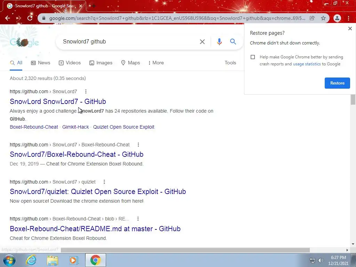This screenshot has height=267, width=356.
Task: Click the vertical scrollbar thumb
Action: [x=353, y=99]
